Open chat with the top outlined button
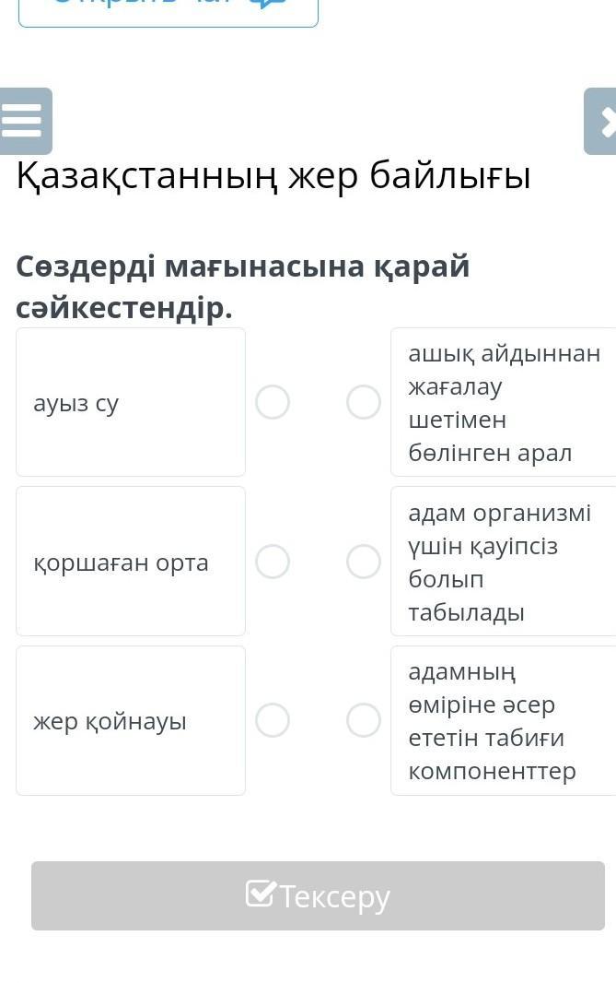616x983 pixels. [168, 7]
